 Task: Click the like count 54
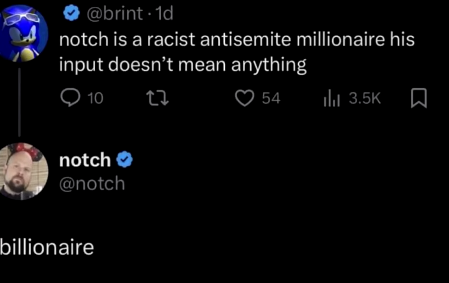(271, 98)
